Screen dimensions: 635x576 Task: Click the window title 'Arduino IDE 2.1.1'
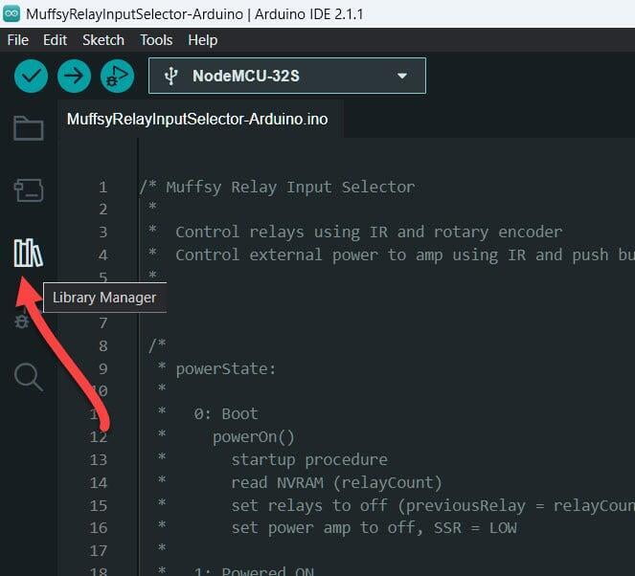coord(309,14)
